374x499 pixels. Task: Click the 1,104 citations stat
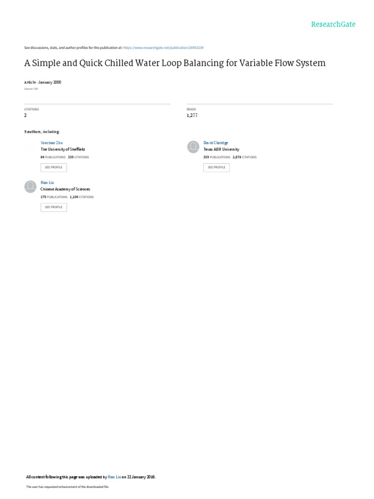(x=82, y=197)
